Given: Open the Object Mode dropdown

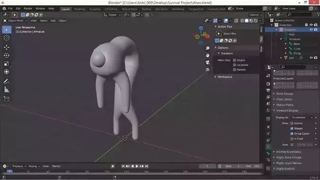Looking at the screenshot, I should click(15, 21).
